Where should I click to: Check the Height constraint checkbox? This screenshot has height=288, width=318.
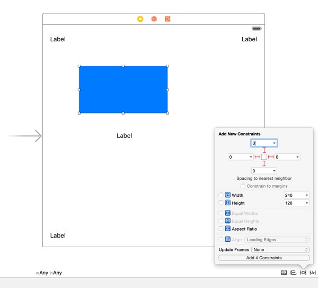[221, 203]
